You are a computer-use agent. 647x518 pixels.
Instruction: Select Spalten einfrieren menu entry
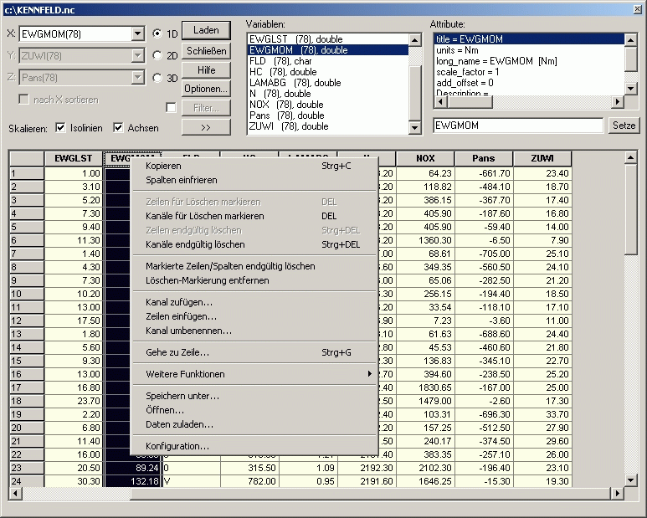click(x=181, y=180)
